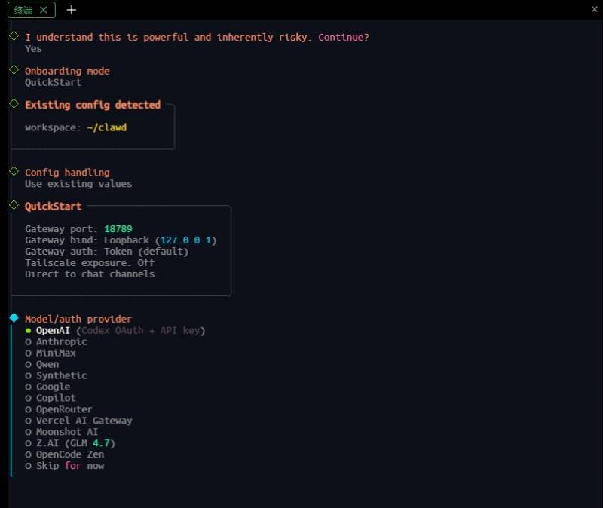Choose OpenRouter as the auth provider
This screenshot has height=508, width=603.
59,409
